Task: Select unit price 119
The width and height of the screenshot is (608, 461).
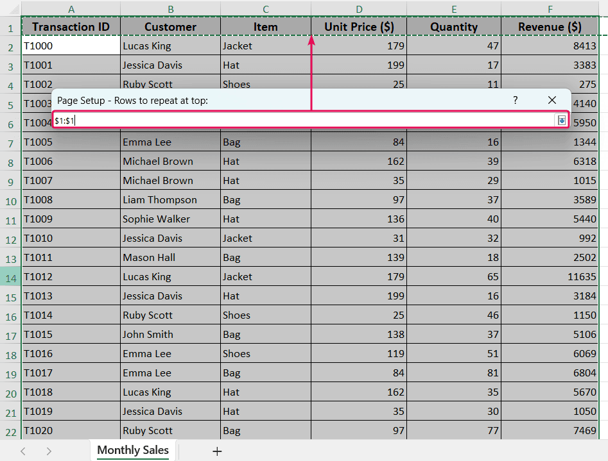Action: coord(359,353)
